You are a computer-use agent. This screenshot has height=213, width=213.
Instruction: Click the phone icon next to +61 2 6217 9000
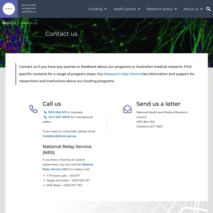coord(45,117)
